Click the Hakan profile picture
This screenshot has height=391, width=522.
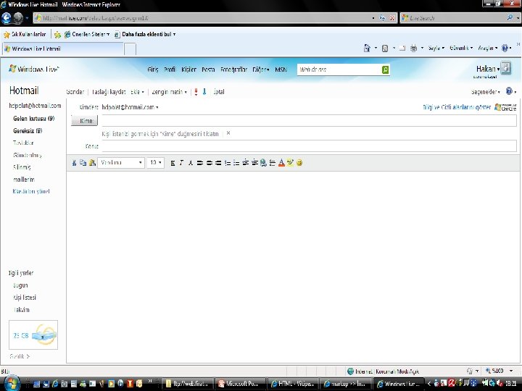pyautogui.click(x=506, y=68)
